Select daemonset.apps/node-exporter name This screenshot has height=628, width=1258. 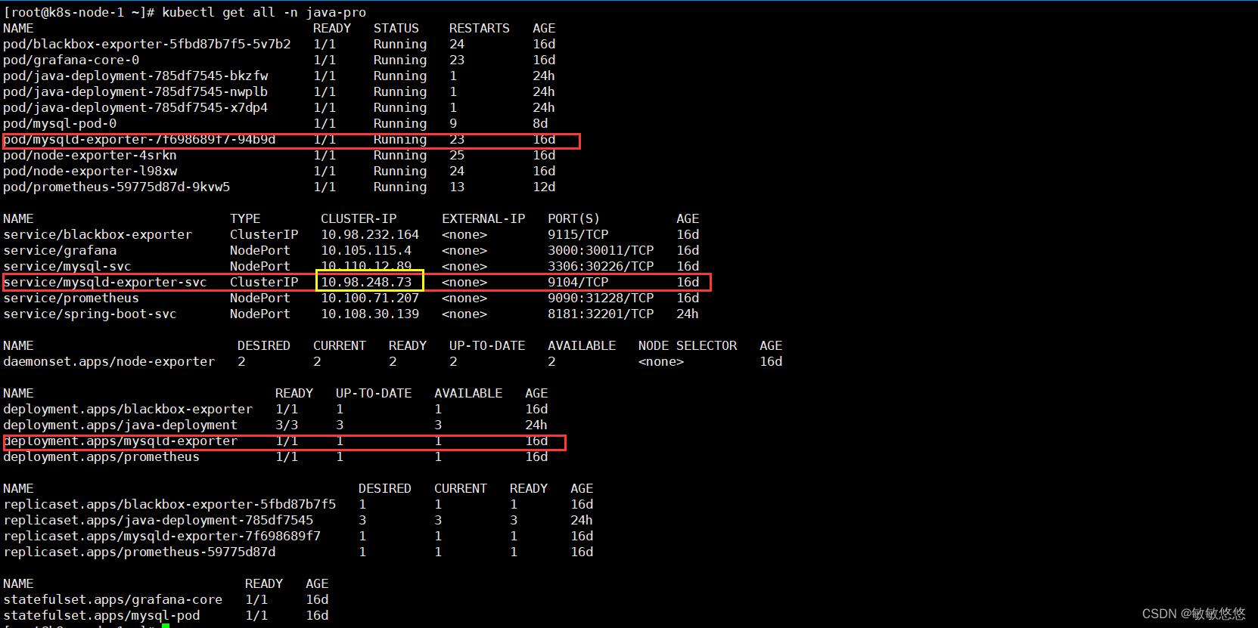coord(109,361)
